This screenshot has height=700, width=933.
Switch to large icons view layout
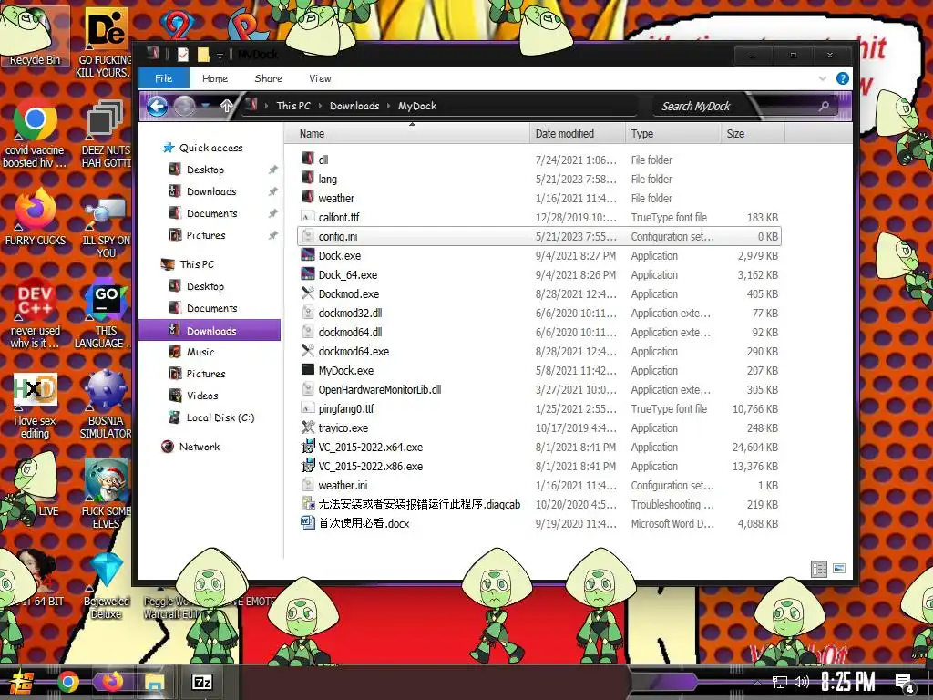click(839, 569)
